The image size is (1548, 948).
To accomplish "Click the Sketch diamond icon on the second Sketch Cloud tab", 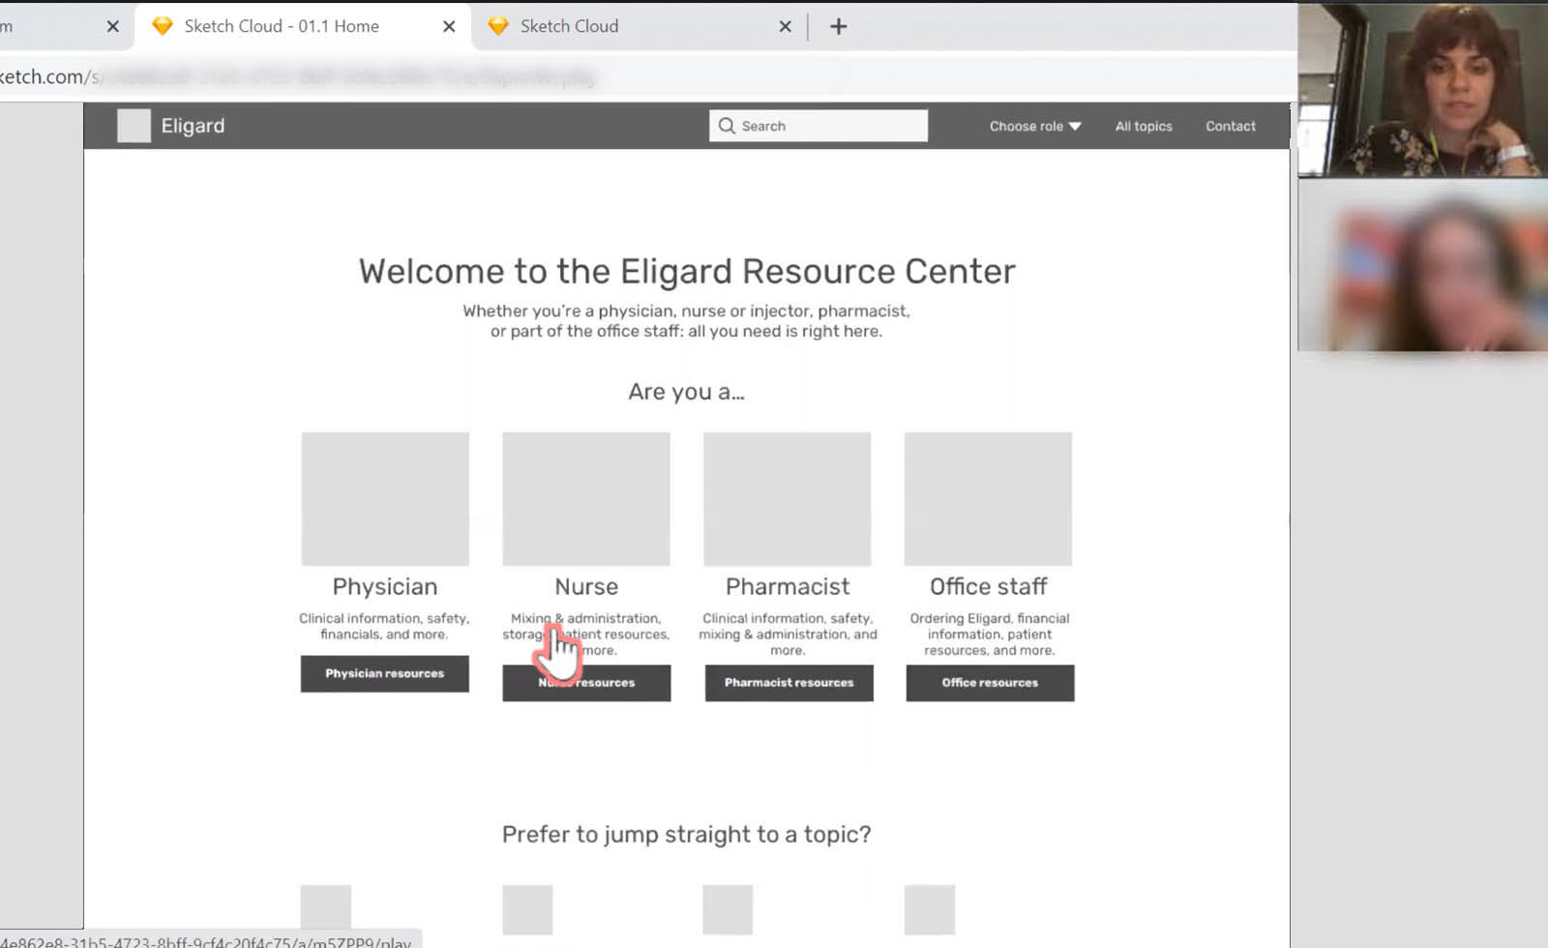I will [498, 26].
